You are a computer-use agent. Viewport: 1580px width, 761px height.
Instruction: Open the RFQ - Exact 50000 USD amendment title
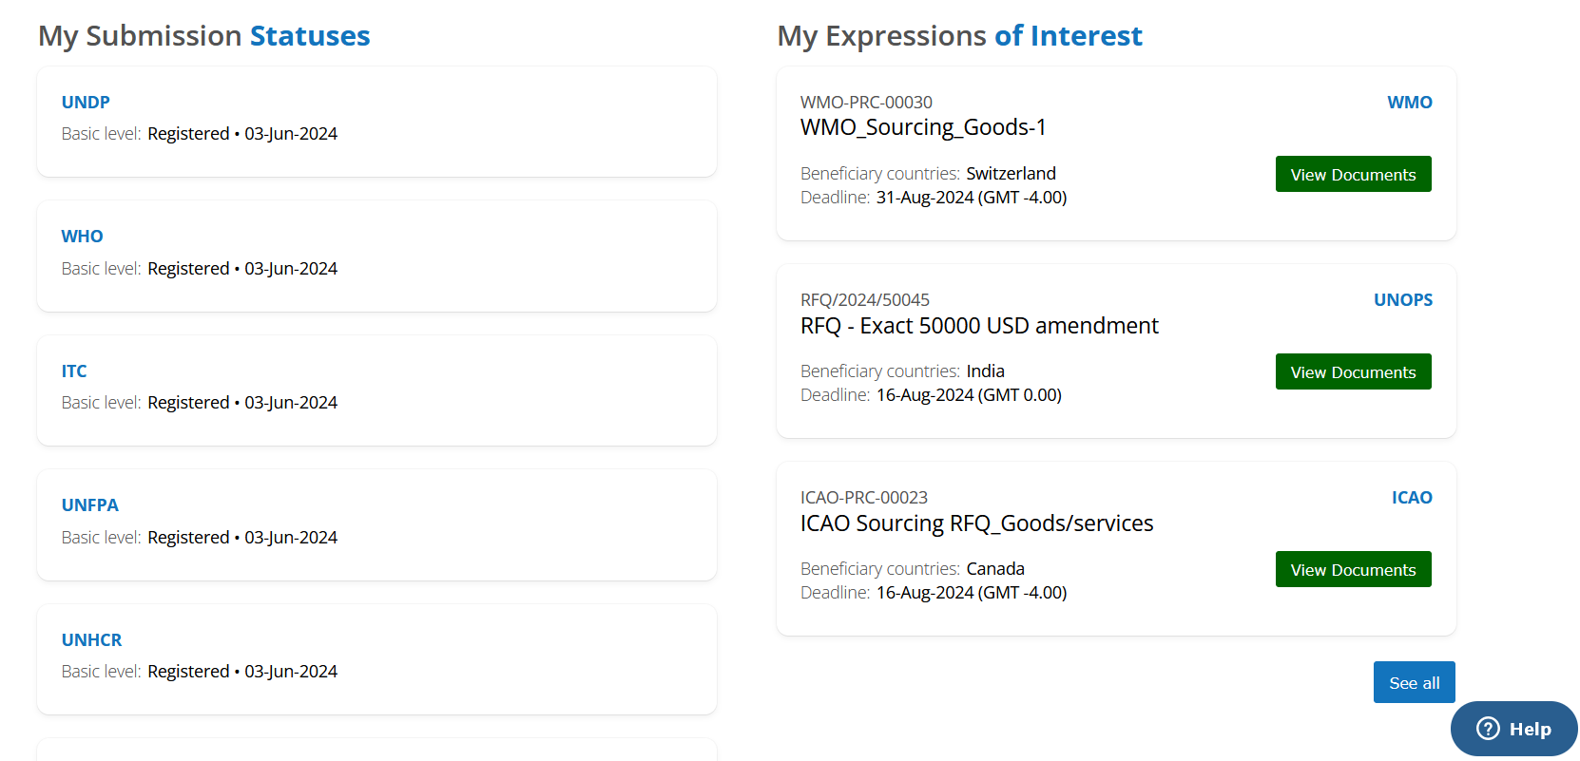click(x=979, y=326)
